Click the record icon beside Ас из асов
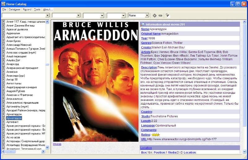 click(x=3, y=137)
